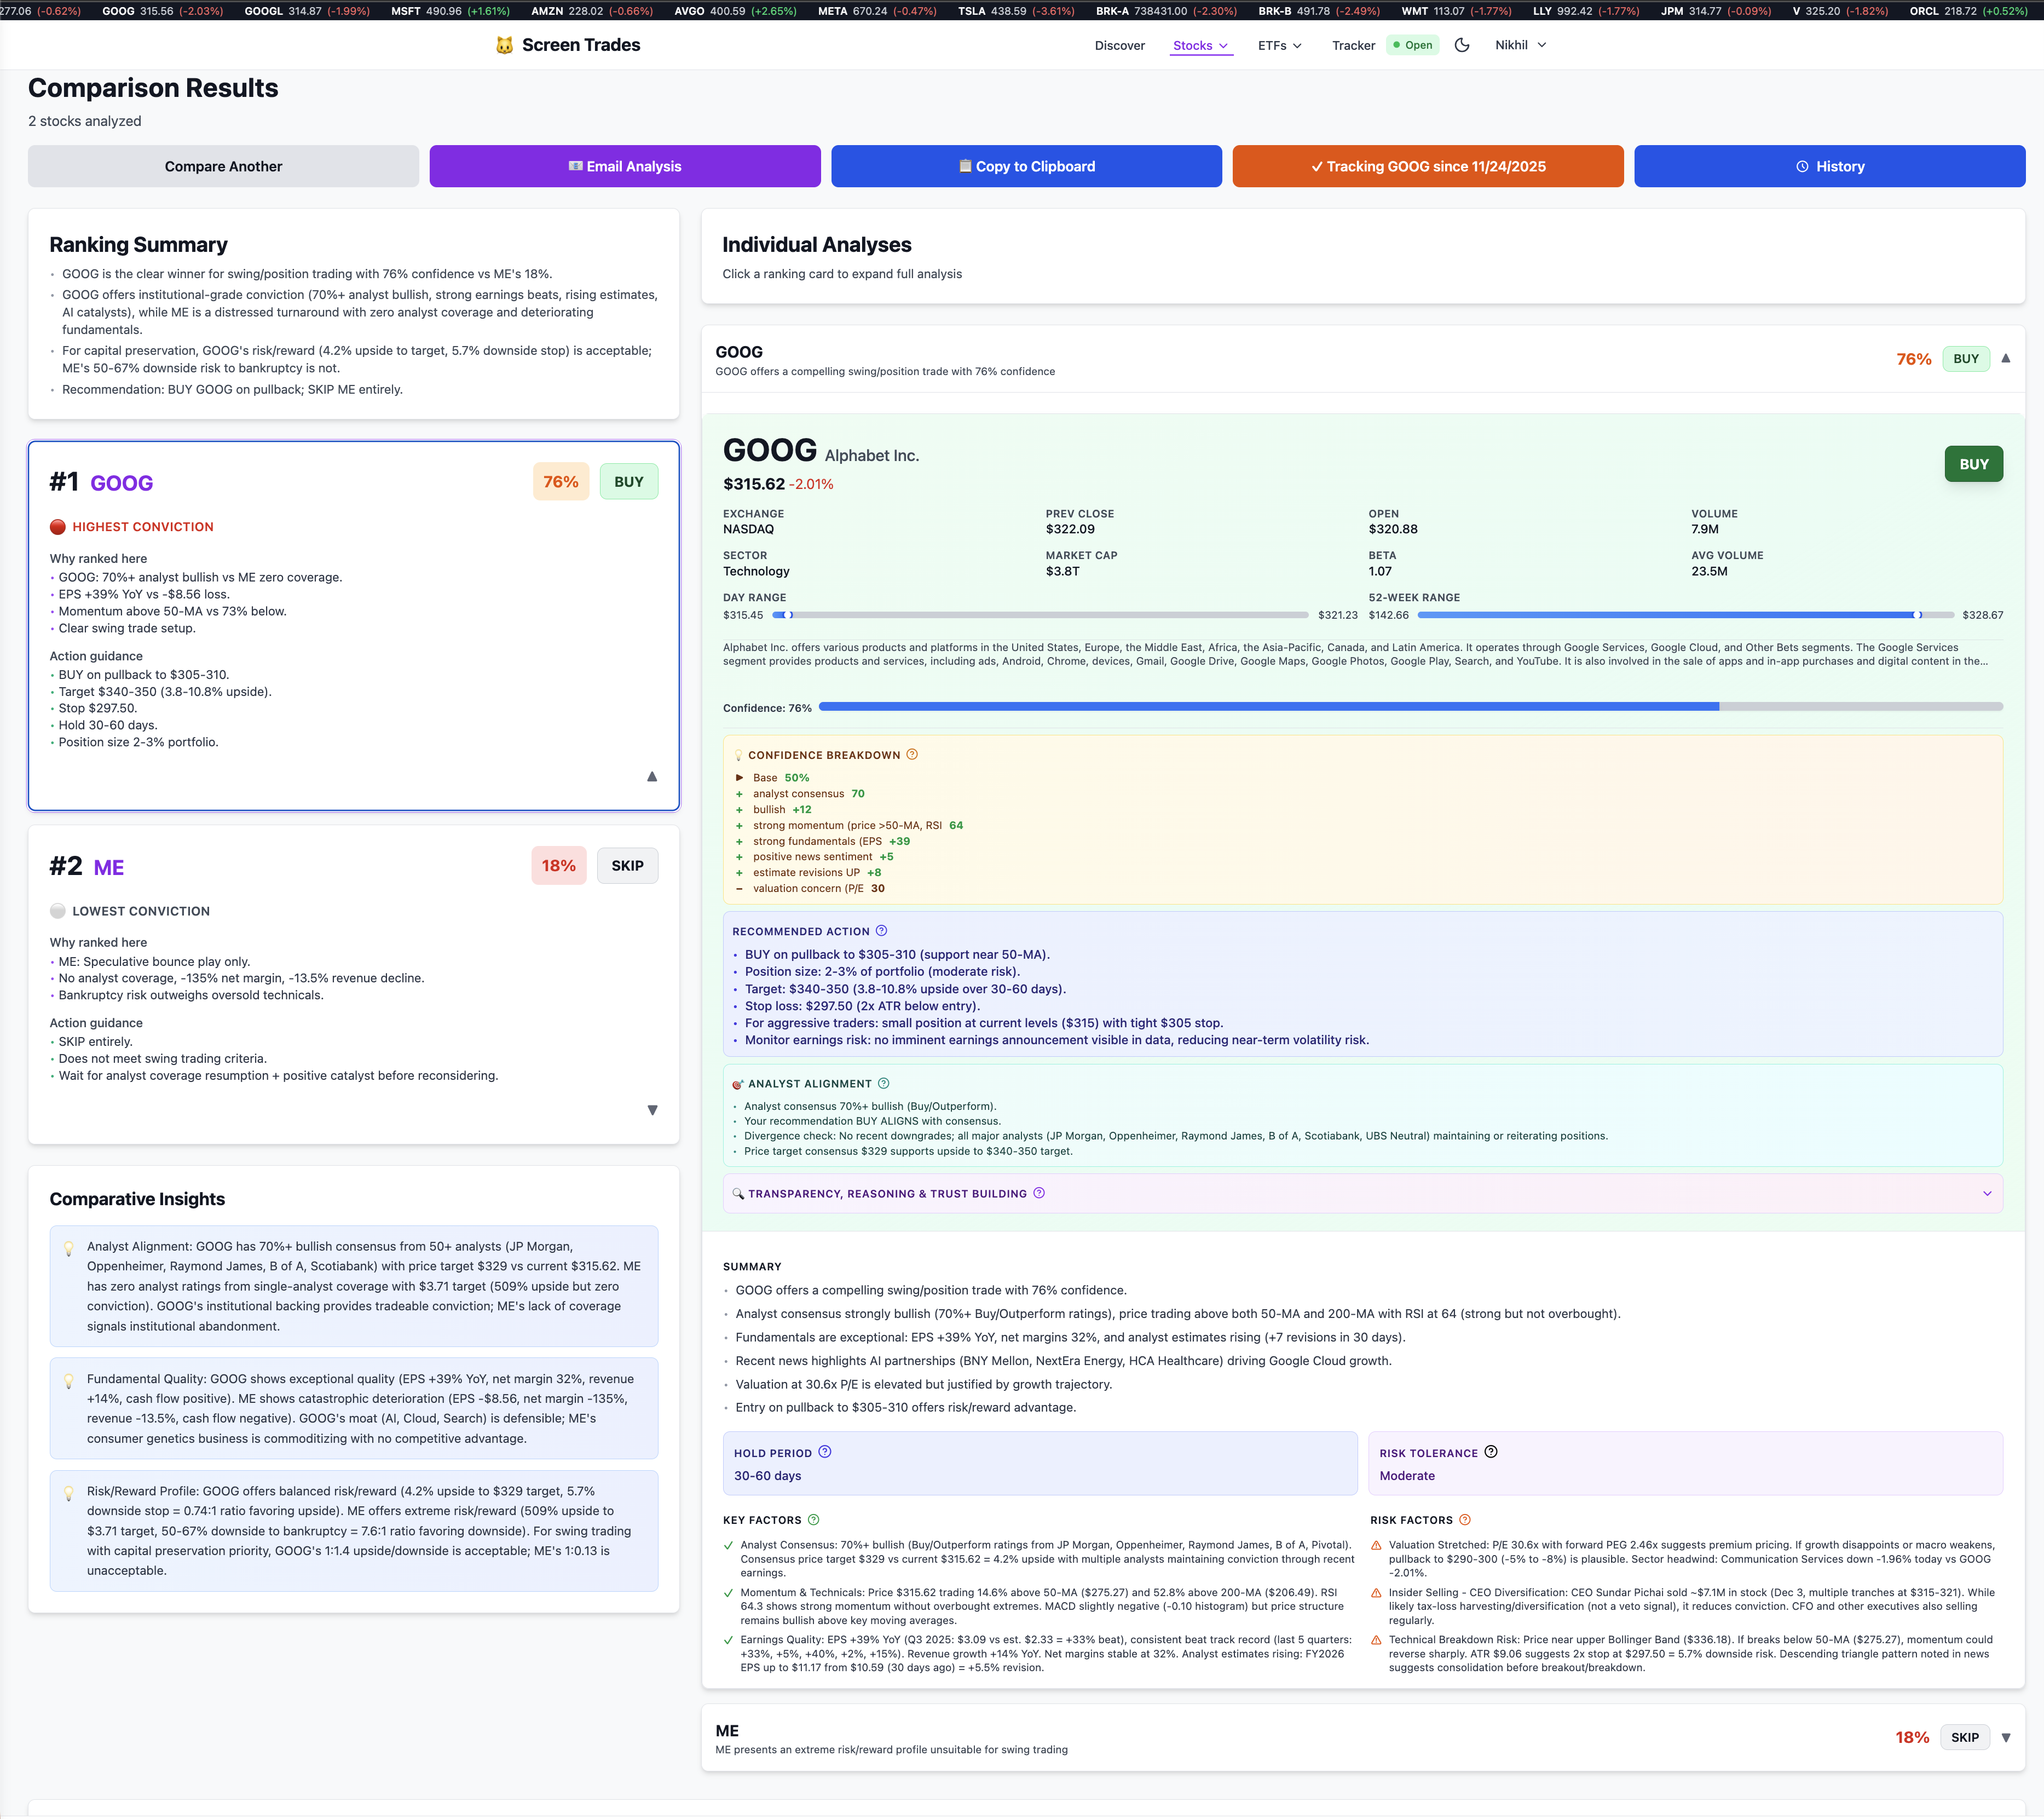2044x1819 pixels.
Task: Click the JPM ticker in the top strip
Action: [1715, 11]
